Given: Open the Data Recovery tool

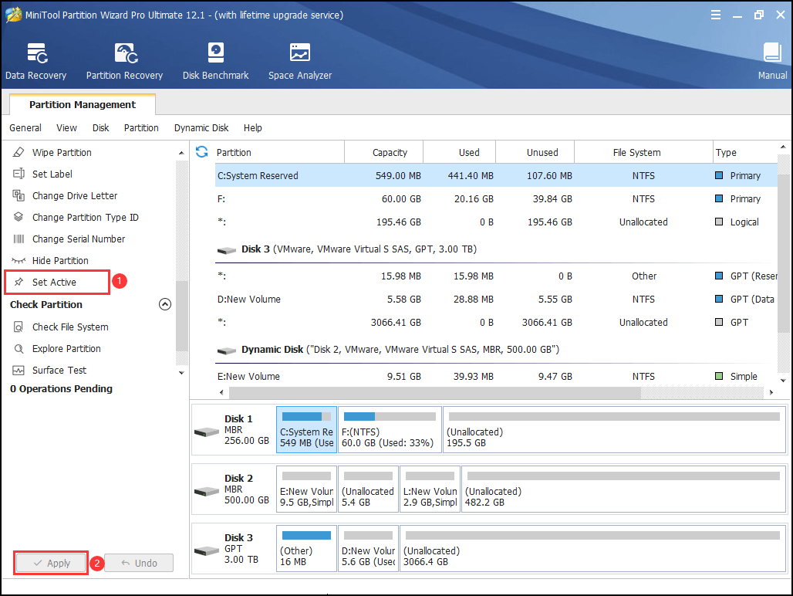Looking at the screenshot, I should coord(36,61).
